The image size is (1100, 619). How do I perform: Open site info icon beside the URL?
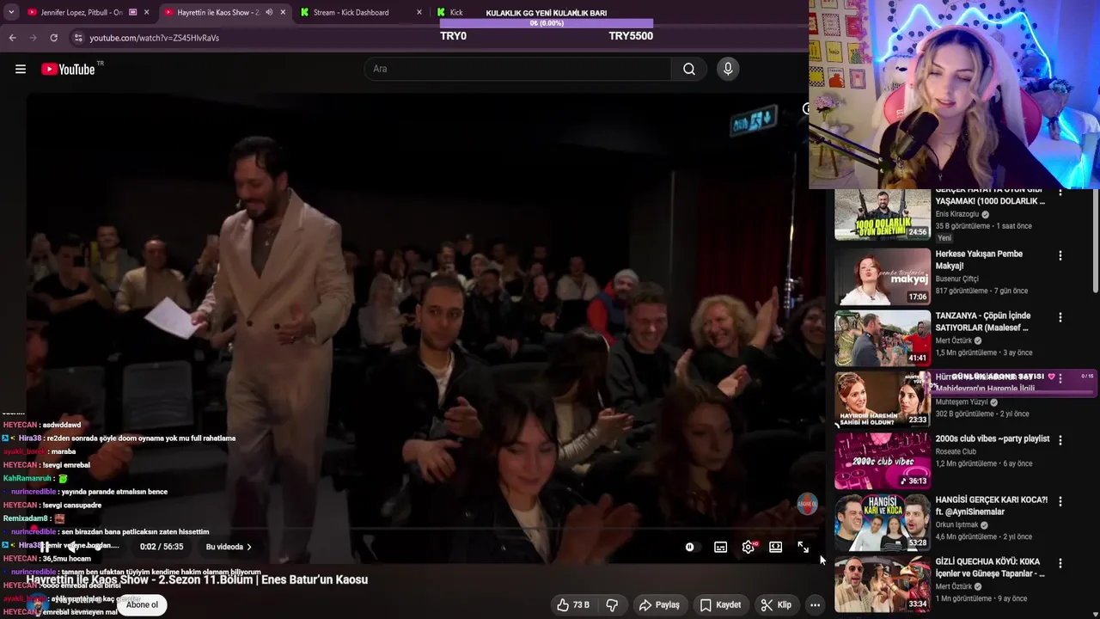(78, 38)
